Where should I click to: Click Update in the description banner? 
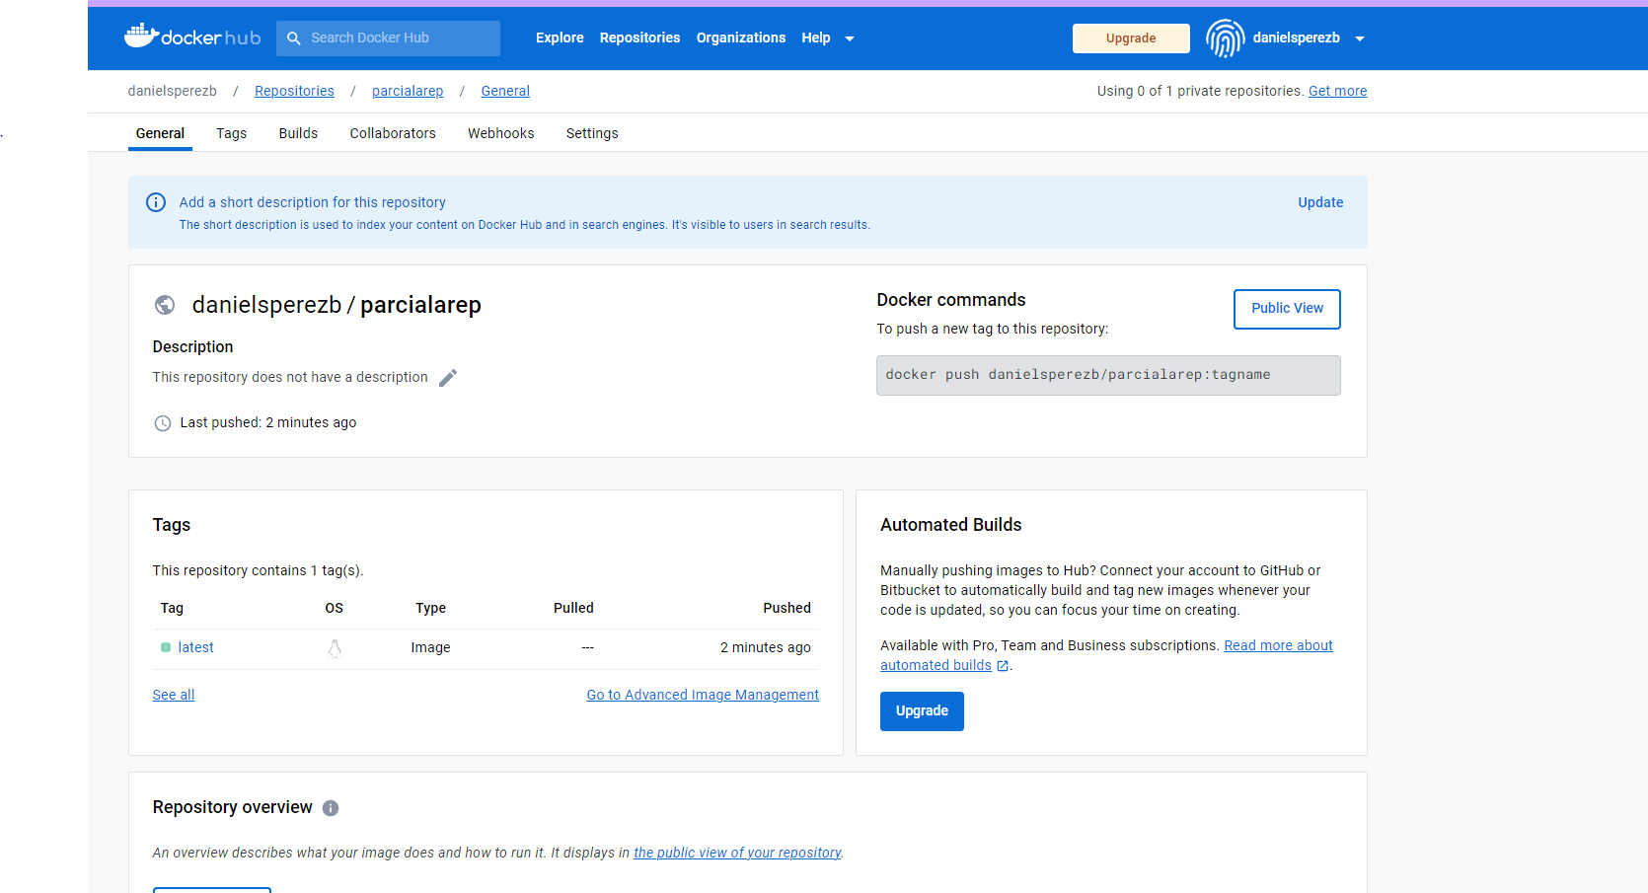tap(1320, 202)
